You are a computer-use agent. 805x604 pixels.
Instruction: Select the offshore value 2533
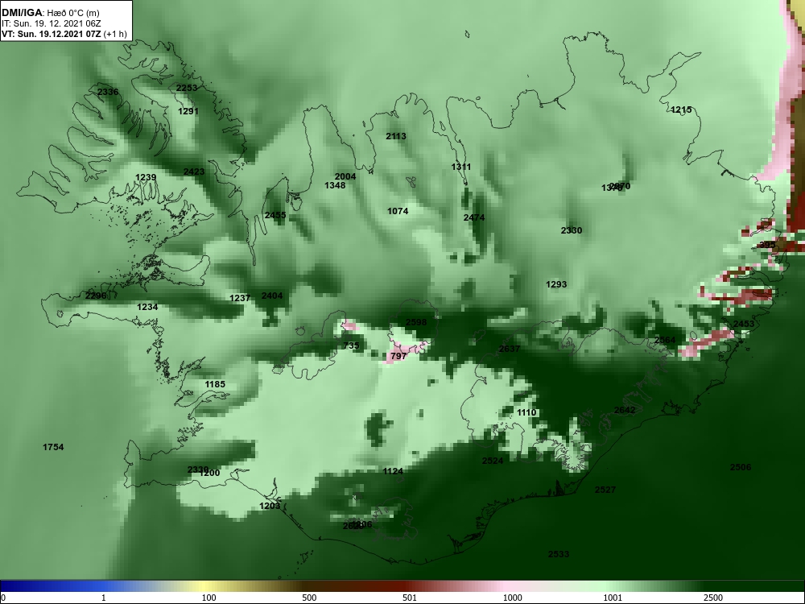[559, 554]
